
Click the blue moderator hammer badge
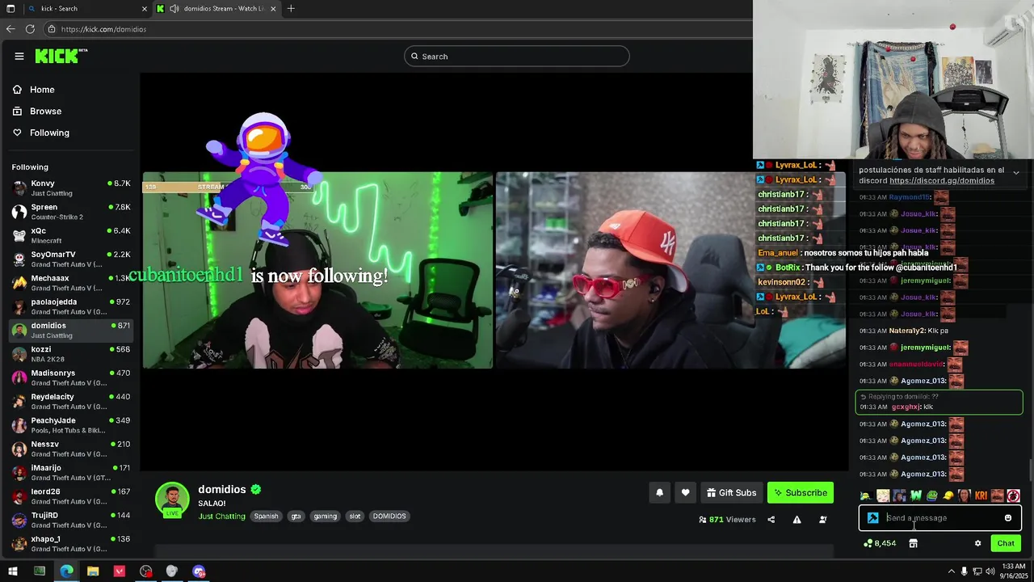coord(873,518)
